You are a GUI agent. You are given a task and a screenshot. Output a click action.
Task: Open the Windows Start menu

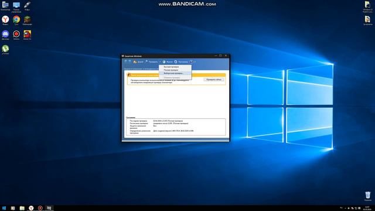click(4, 208)
